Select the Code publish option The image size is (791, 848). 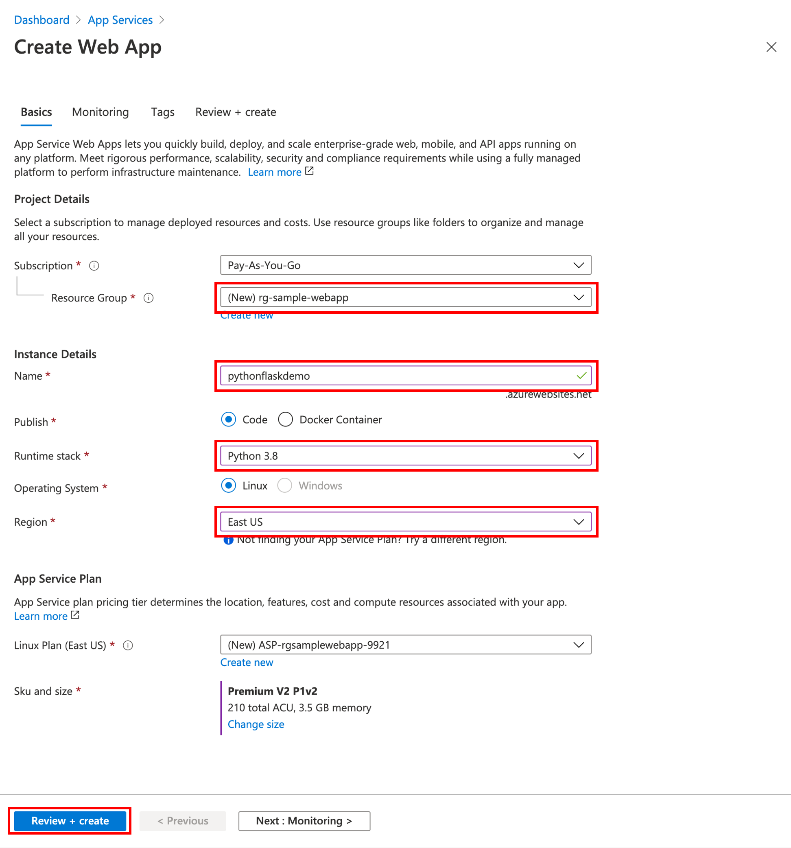(229, 419)
